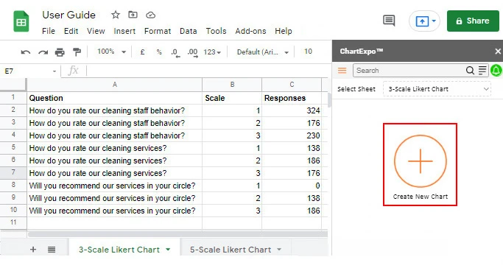Add a new sheet
This screenshot has width=503, height=268.
[x=33, y=250]
